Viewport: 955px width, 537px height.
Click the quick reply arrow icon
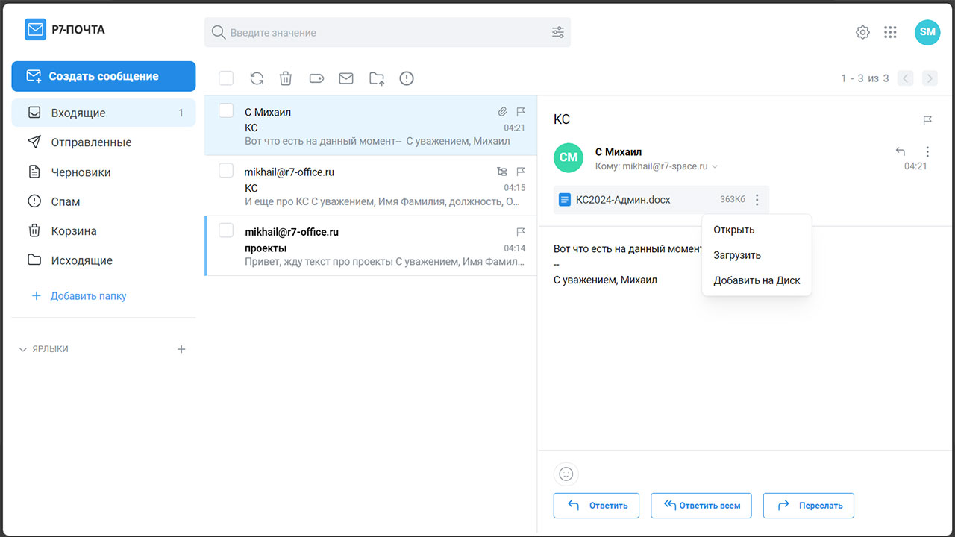pos(901,151)
